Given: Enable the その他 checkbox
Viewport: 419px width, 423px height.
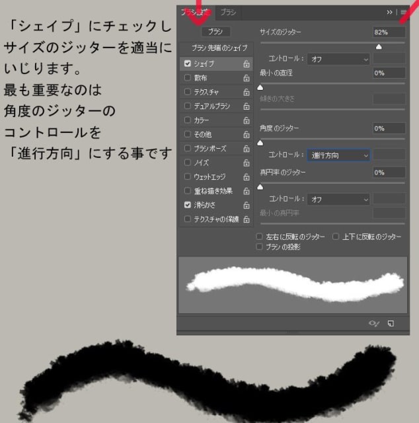Looking at the screenshot, I should 188,134.
